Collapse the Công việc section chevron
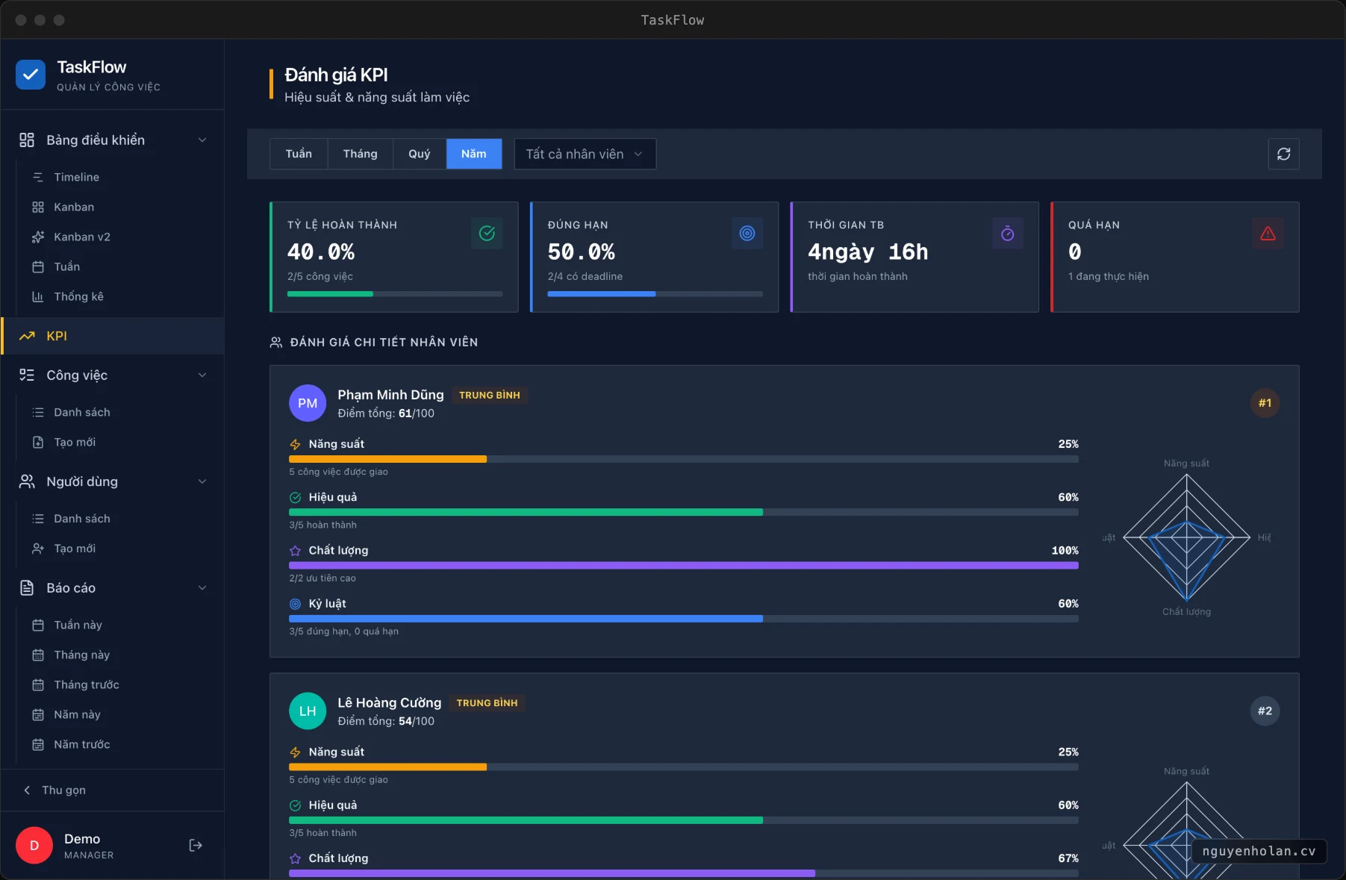 [x=202, y=375]
